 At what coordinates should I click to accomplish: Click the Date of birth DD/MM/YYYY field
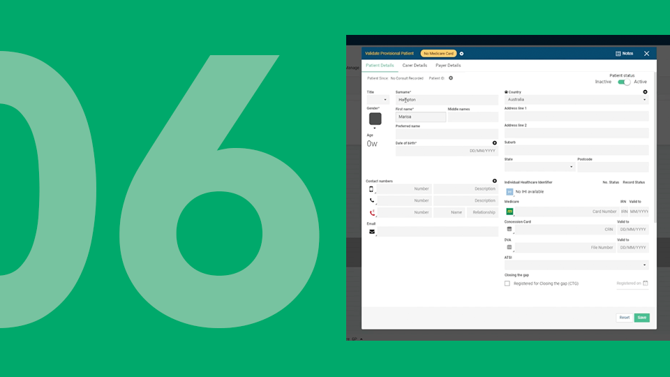click(447, 151)
